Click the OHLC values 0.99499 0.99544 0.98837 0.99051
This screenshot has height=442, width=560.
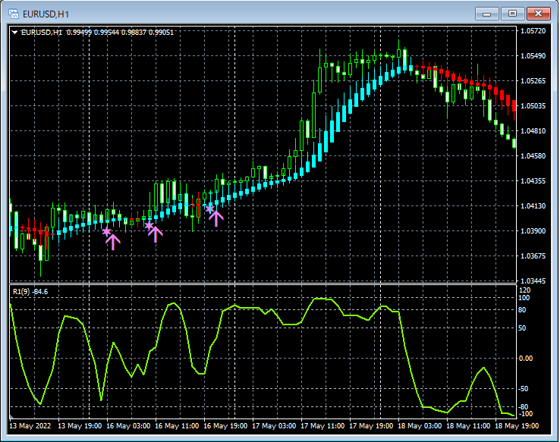(120, 33)
